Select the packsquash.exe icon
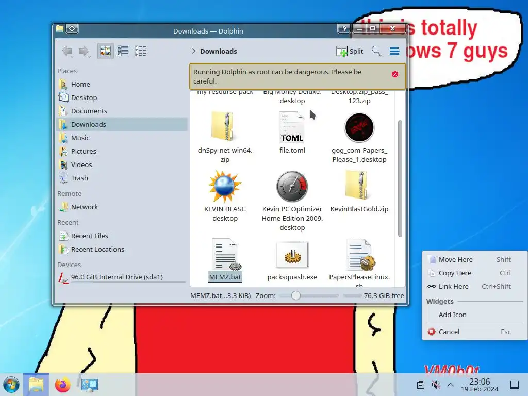Viewport: 528px width, 396px height. click(292, 255)
